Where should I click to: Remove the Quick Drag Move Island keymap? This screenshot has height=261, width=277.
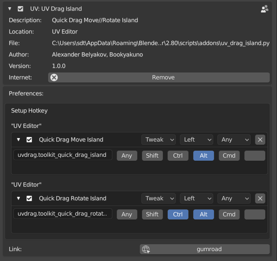(x=260, y=140)
